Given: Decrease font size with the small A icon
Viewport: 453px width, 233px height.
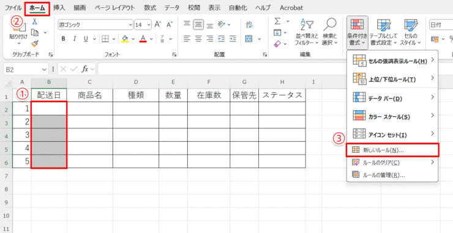Looking at the screenshot, I should 170,24.
